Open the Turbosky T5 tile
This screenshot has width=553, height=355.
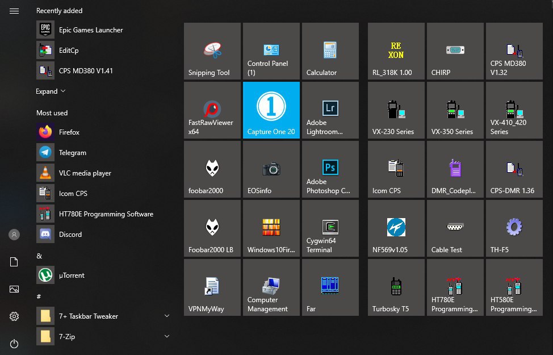tap(396, 287)
